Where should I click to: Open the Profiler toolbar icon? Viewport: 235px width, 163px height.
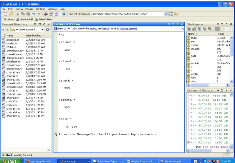pyautogui.click(x=56, y=14)
